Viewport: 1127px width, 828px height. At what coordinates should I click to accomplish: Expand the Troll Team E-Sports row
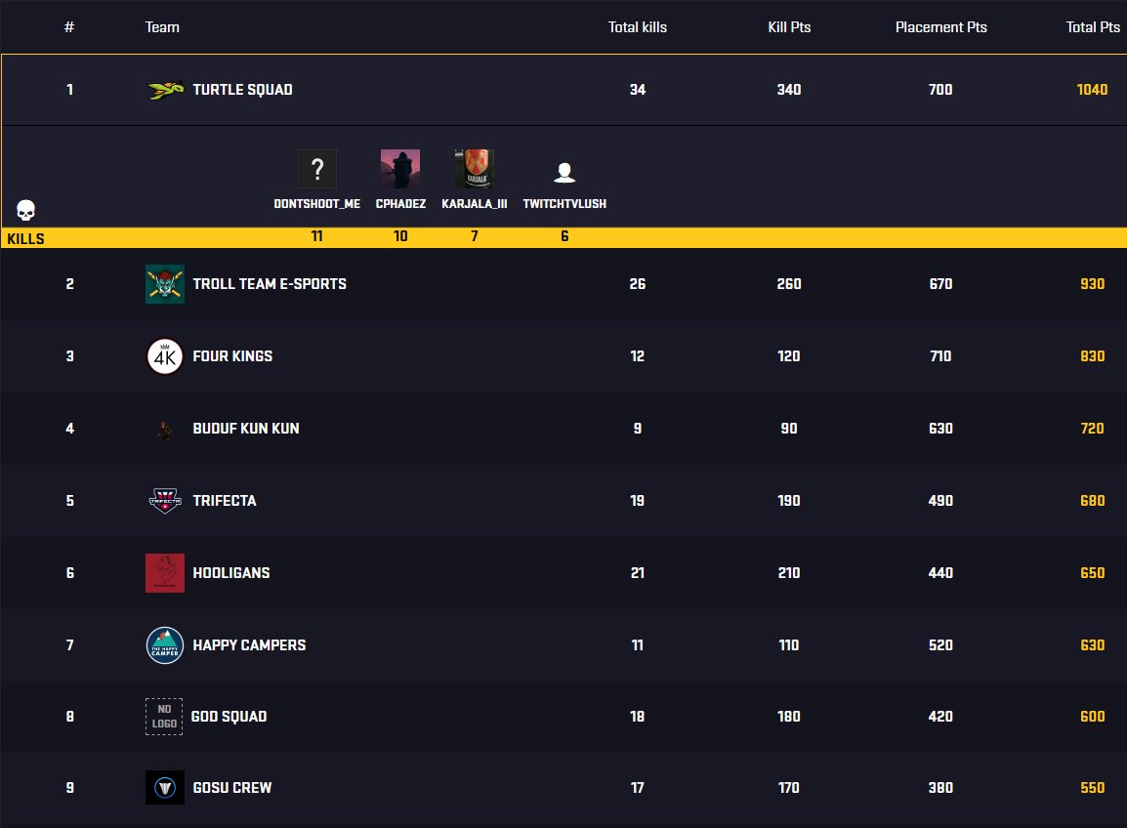click(x=563, y=284)
